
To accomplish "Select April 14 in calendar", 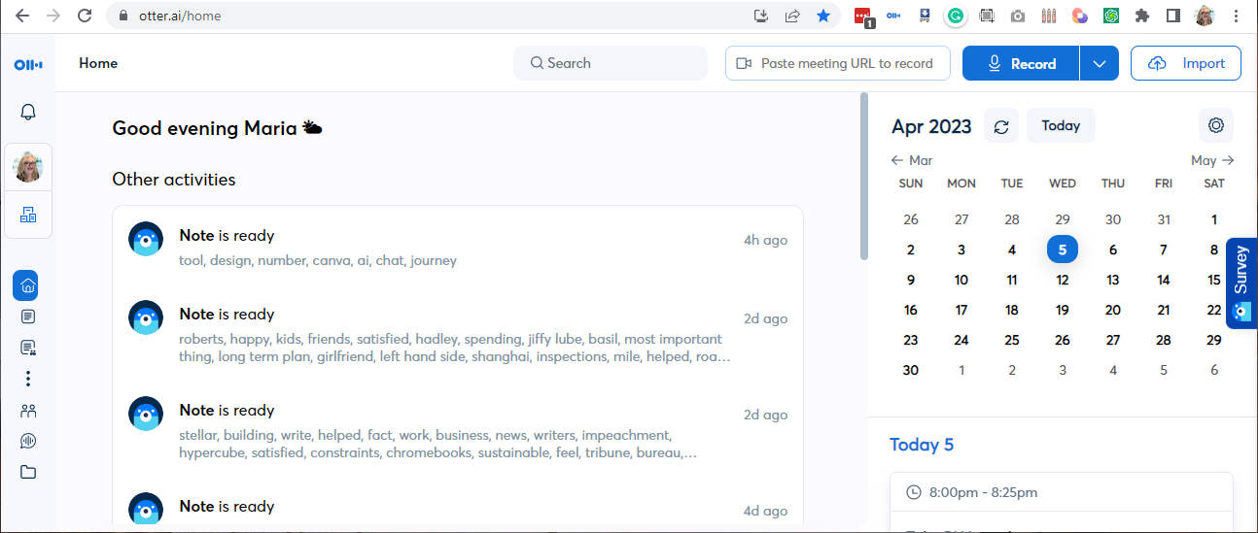I will pos(1164,280).
